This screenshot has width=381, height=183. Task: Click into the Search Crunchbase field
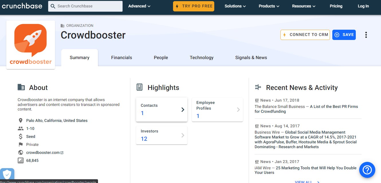[85, 6]
